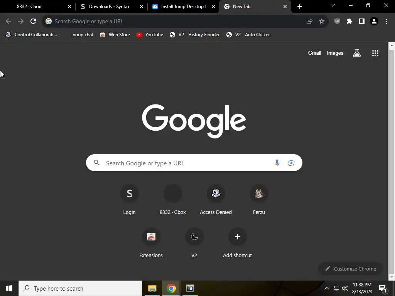The width and height of the screenshot is (395, 296).
Task: Switch to the Downloads - Syntax tab
Action: [111, 7]
